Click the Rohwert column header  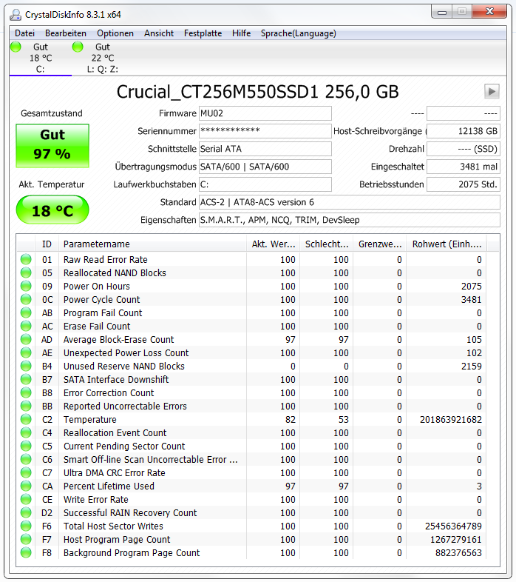[x=447, y=244]
